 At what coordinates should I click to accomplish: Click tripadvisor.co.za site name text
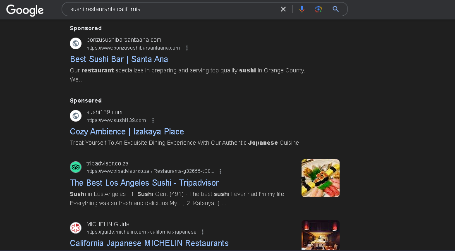click(x=108, y=163)
